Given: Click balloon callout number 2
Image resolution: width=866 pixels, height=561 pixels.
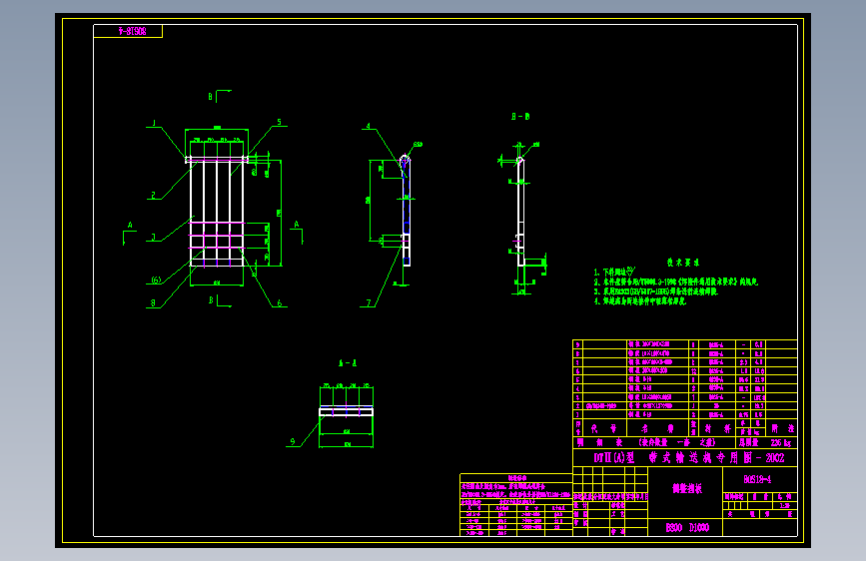Looking at the screenshot, I should [x=154, y=195].
